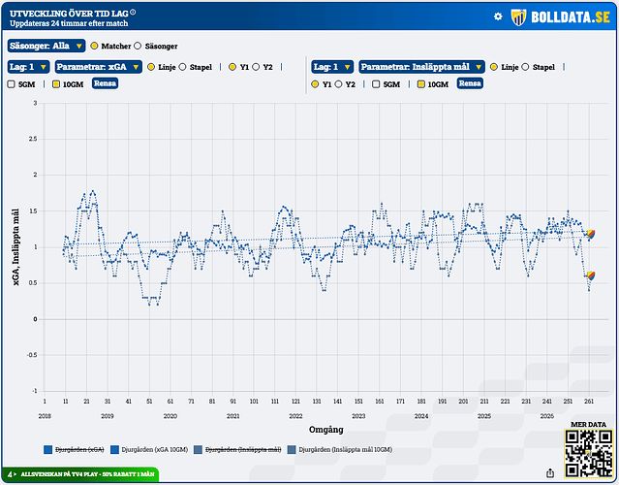Viewport: 619px width, 485px height.
Task: Select the Säsonger radio button
Action: (x=138, y=46)
